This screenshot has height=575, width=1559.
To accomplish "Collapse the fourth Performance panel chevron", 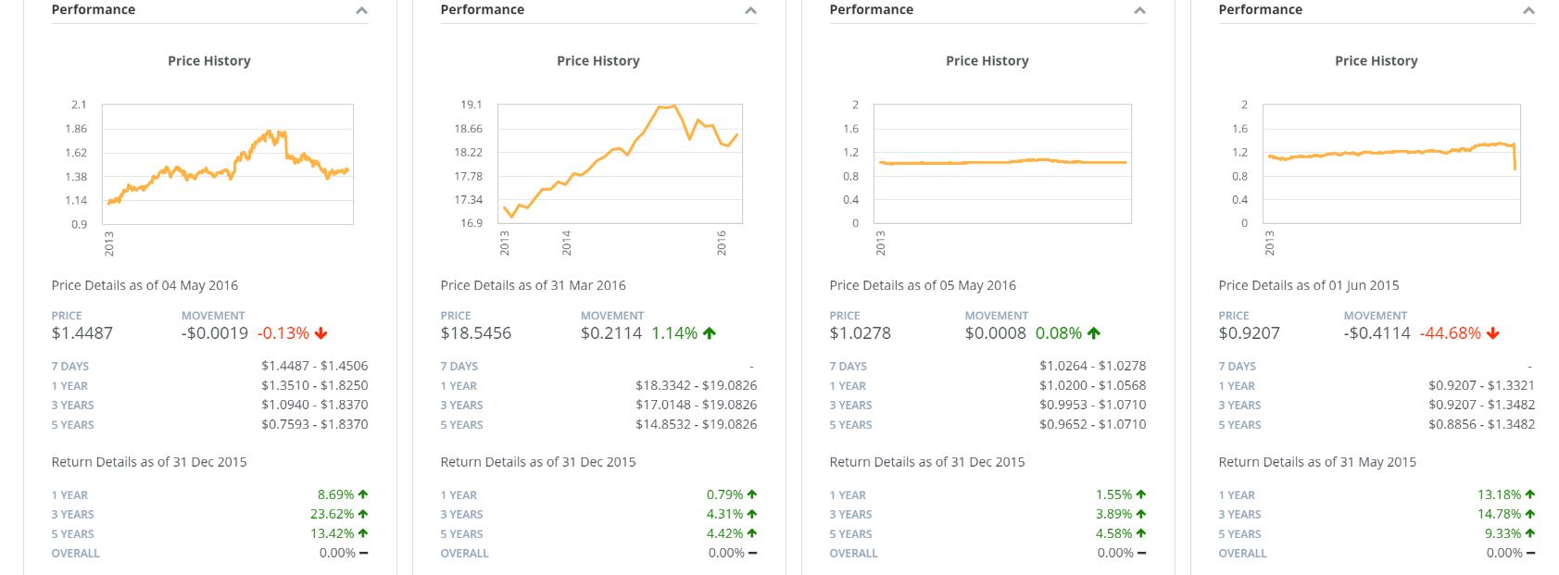I will point(1528,11).
